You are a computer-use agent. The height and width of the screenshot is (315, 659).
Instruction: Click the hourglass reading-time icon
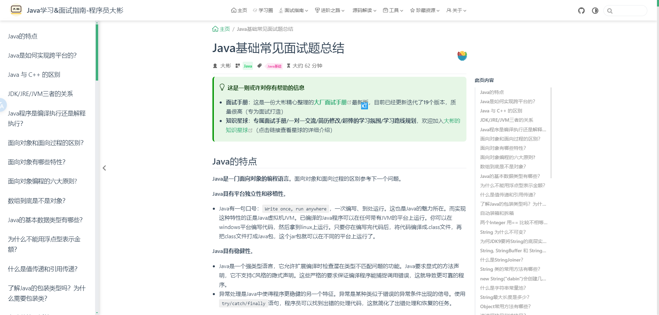pyautogui.click(x=289, y=65)
